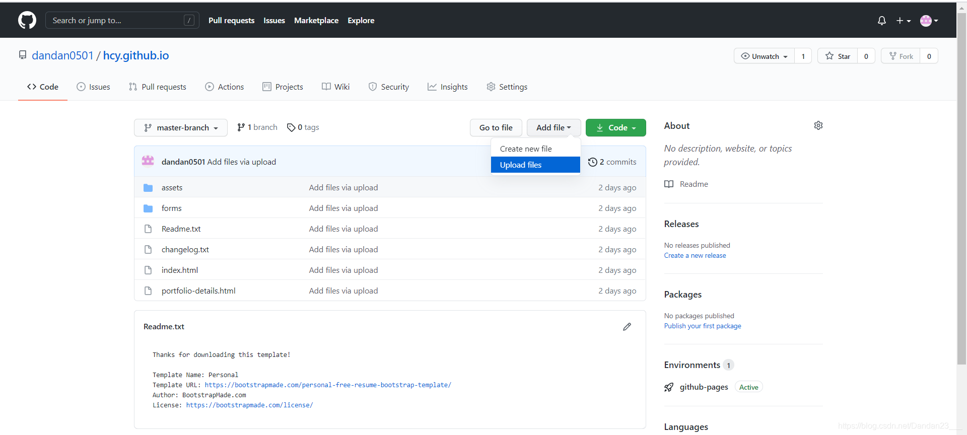This screenshot has width=967, height=435.
Task: Click the Go to file button
Action: click(x=496, y=128)
